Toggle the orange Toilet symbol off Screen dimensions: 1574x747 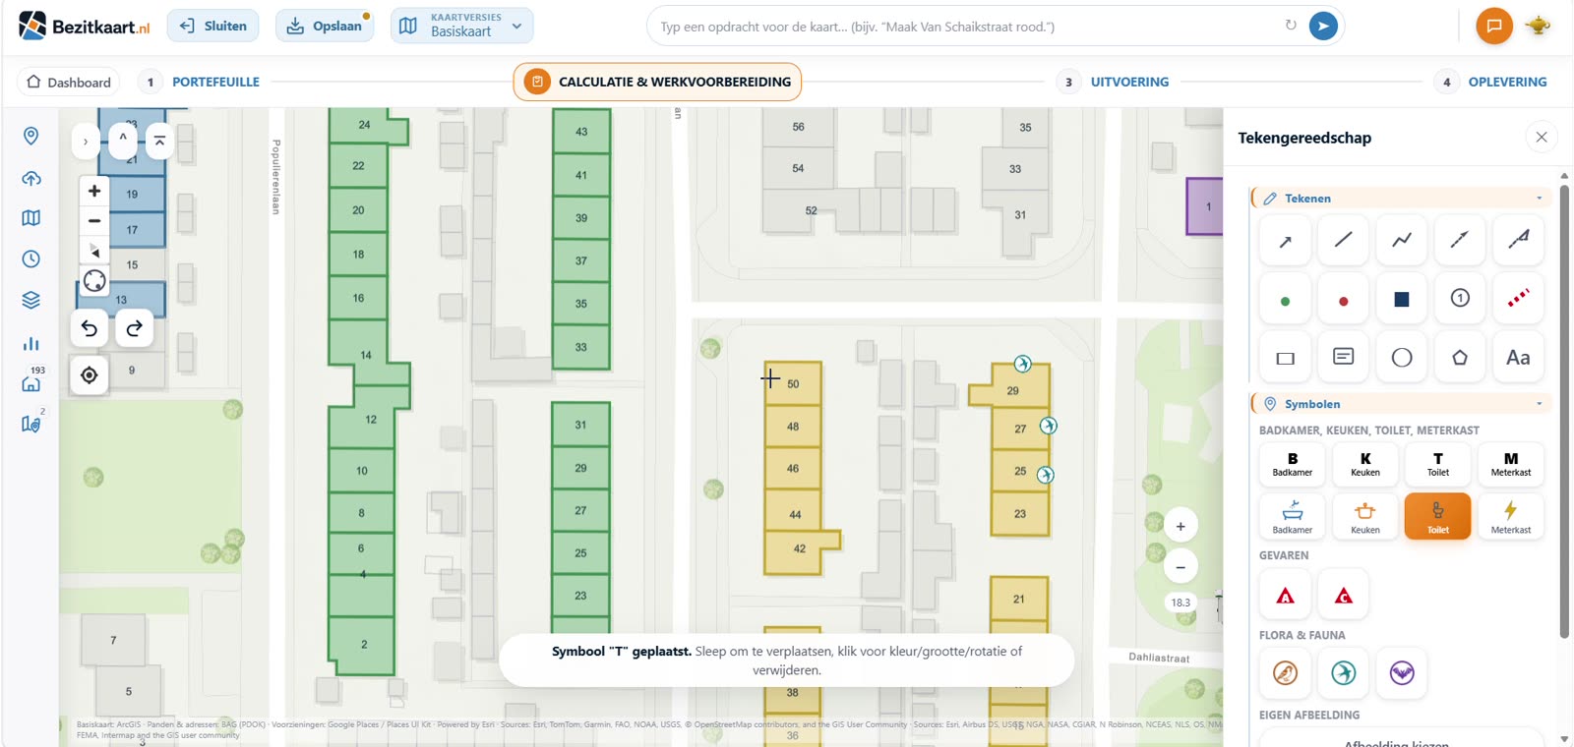pos(1438,516)
